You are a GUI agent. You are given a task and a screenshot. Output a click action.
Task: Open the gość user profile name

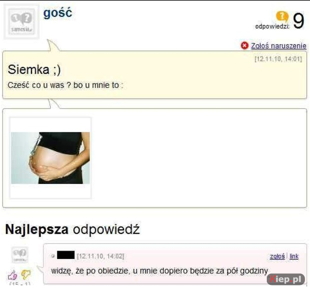pyautogui.click(x=57, y=13)
